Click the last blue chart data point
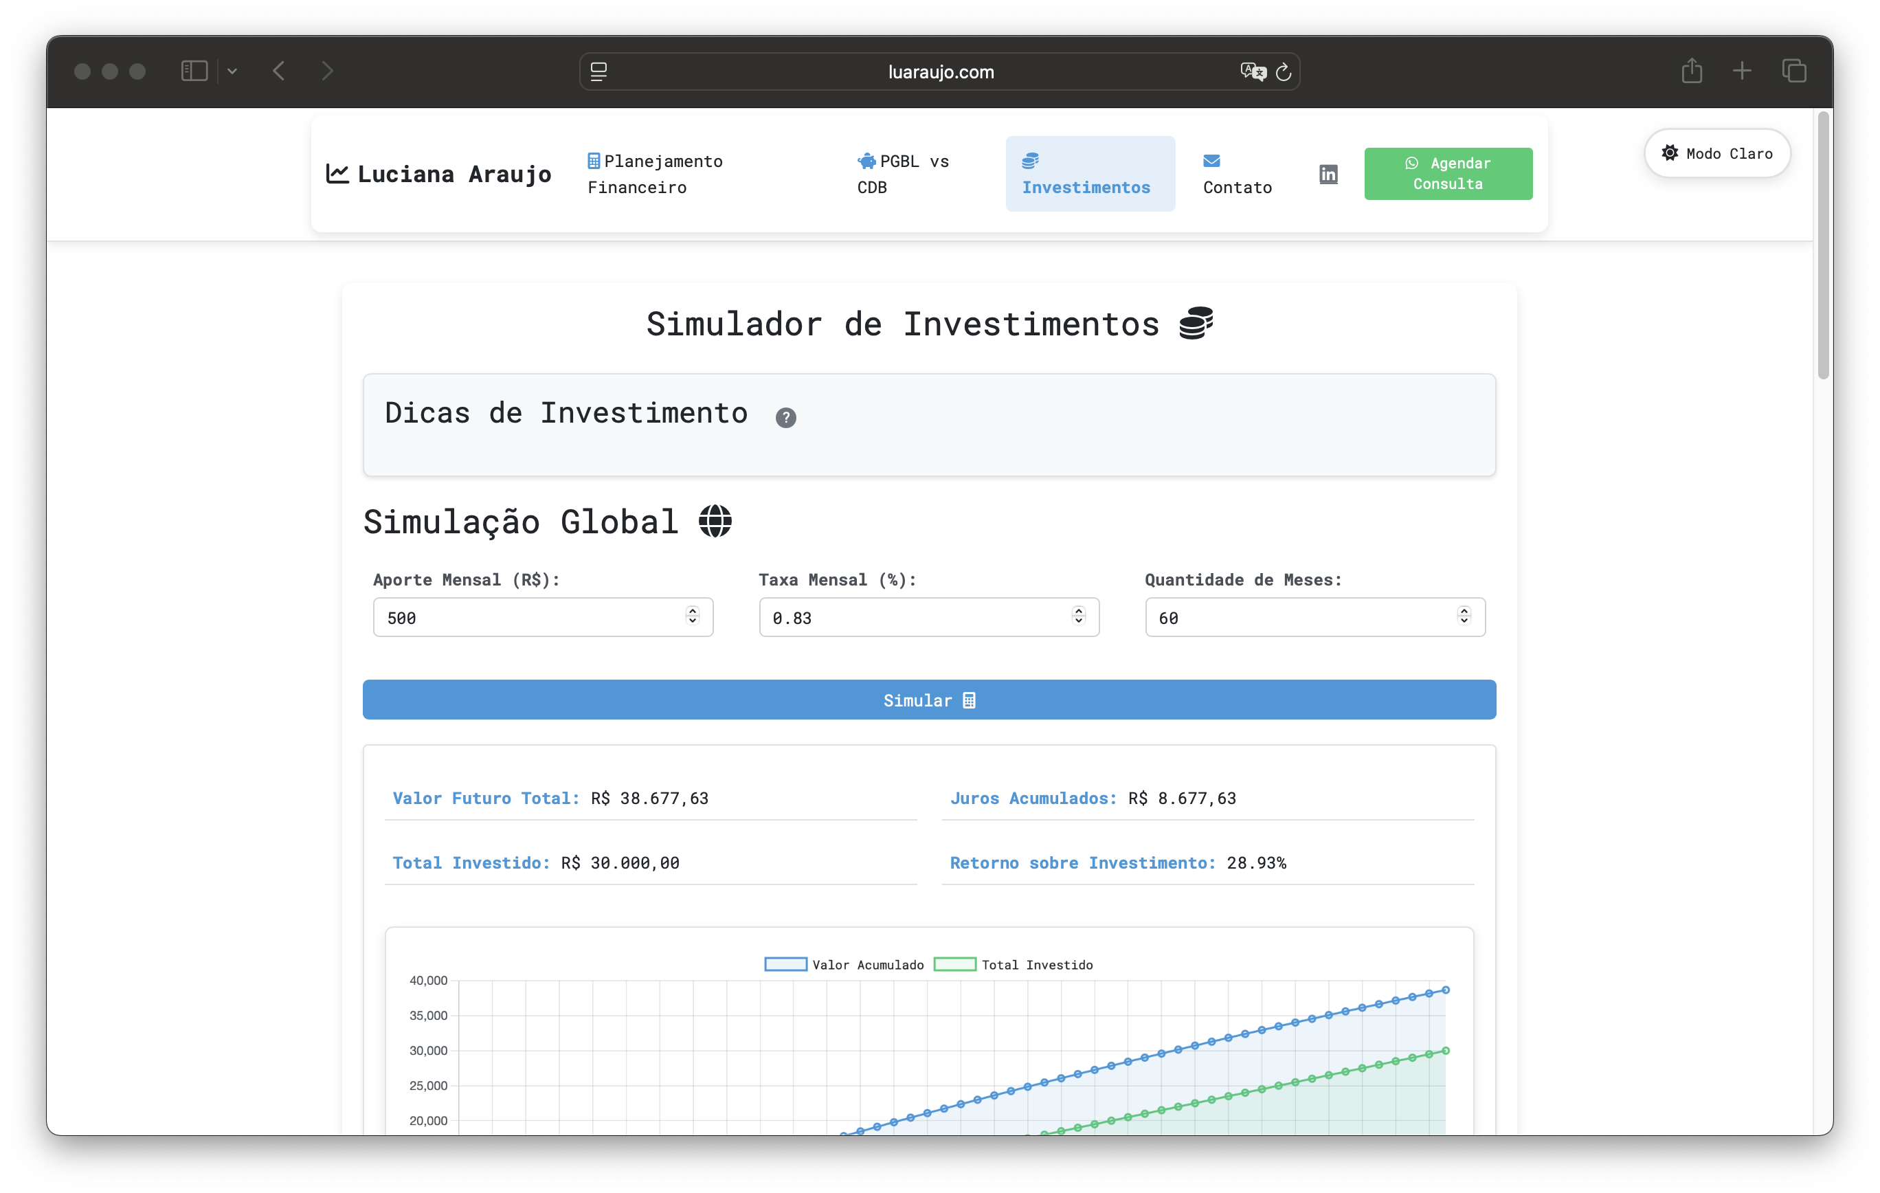The image size is (1880, 1193). click(x=1445, y=990)
